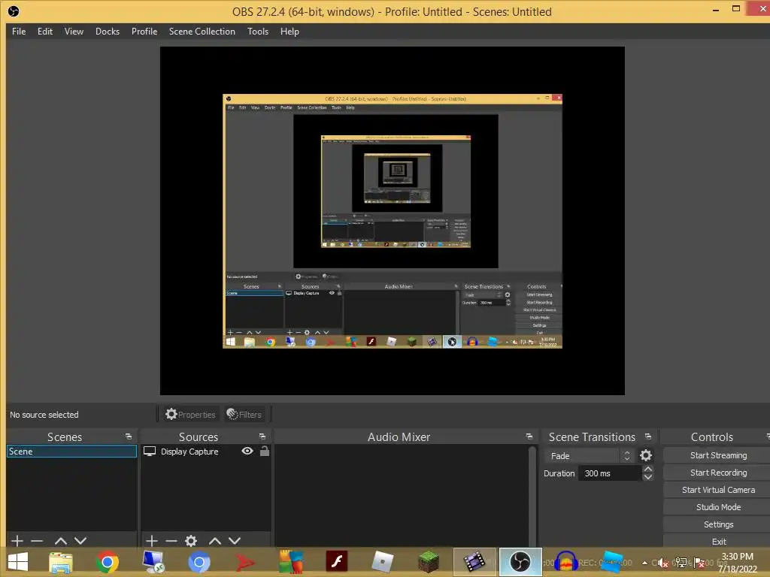Move the scene up in Scenes panel

coord(60,541)
